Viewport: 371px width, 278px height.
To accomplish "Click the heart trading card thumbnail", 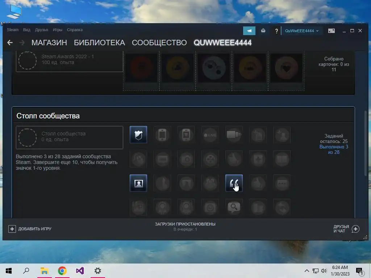I will click(x=286, y=68).
